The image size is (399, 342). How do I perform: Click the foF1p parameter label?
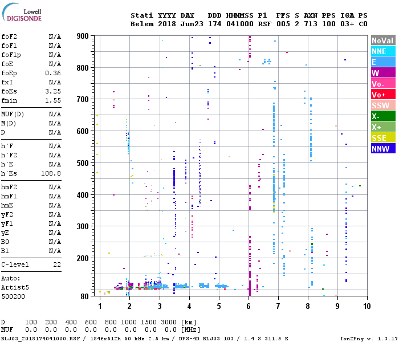pyautogui.click(x=11, y=55)
